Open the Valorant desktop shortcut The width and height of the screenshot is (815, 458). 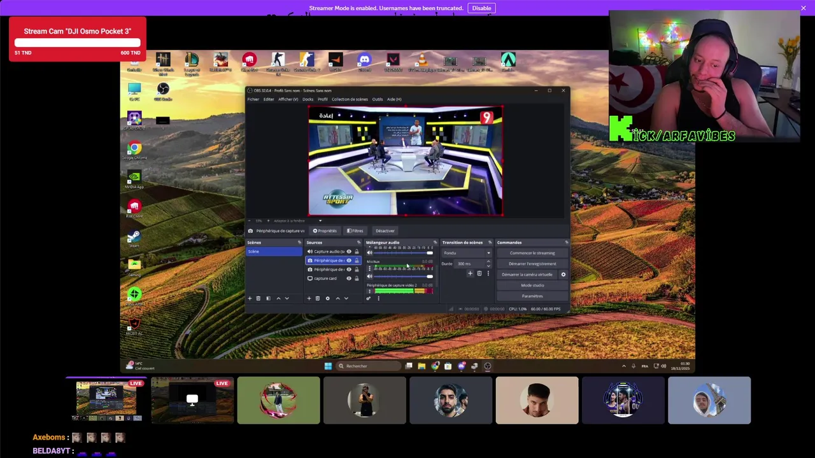coord(393,62)
